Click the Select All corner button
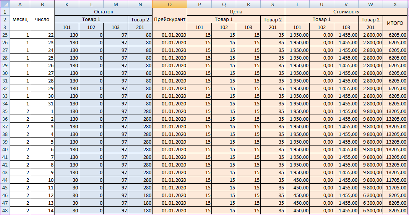The width and height of the screenshot is (409, 215). pyautogui.click(x=5, y=4)
